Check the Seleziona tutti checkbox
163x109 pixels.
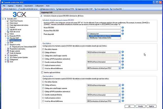(x=88, y=34)
